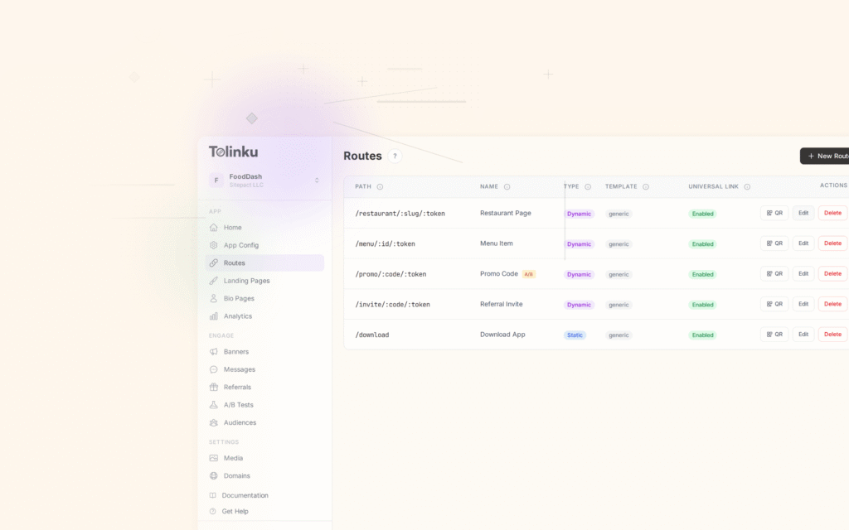Click the Home icon in sidebar
This screenshot has height=530, width=849.
tap(214, 228)
